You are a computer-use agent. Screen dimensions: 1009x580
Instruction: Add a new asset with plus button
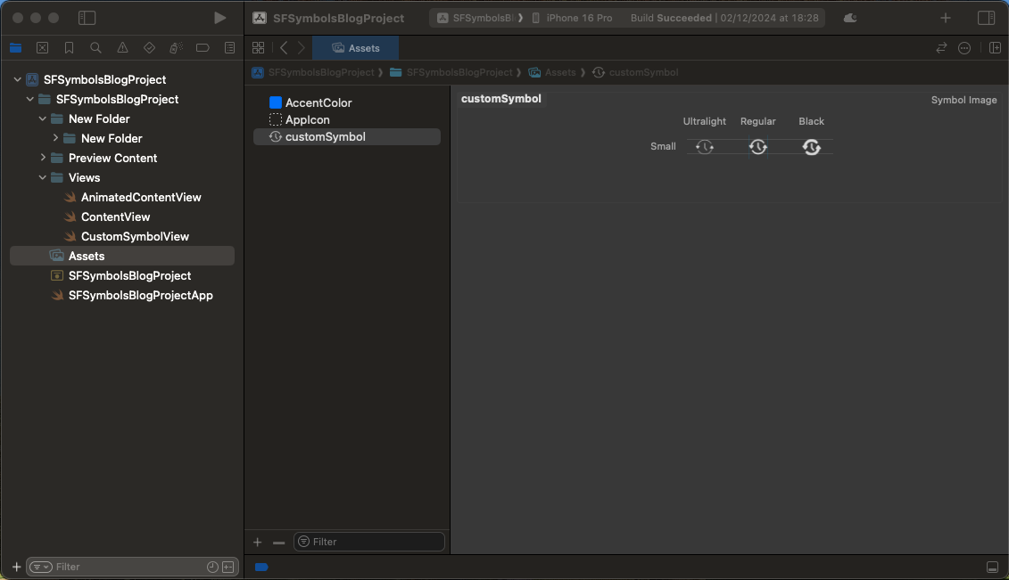(x=258, y=542)
